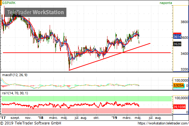Image resolution: width=189 pixels, height=126 pixels.
Task: Click the '18 year label on time axis
Action: pos(40,118)
